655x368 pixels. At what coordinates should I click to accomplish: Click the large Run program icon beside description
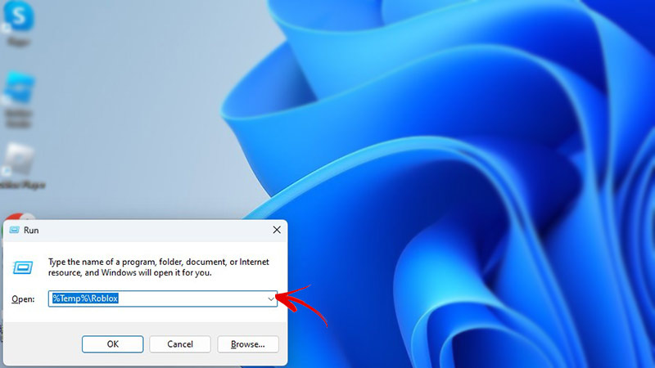coord(23,267)
